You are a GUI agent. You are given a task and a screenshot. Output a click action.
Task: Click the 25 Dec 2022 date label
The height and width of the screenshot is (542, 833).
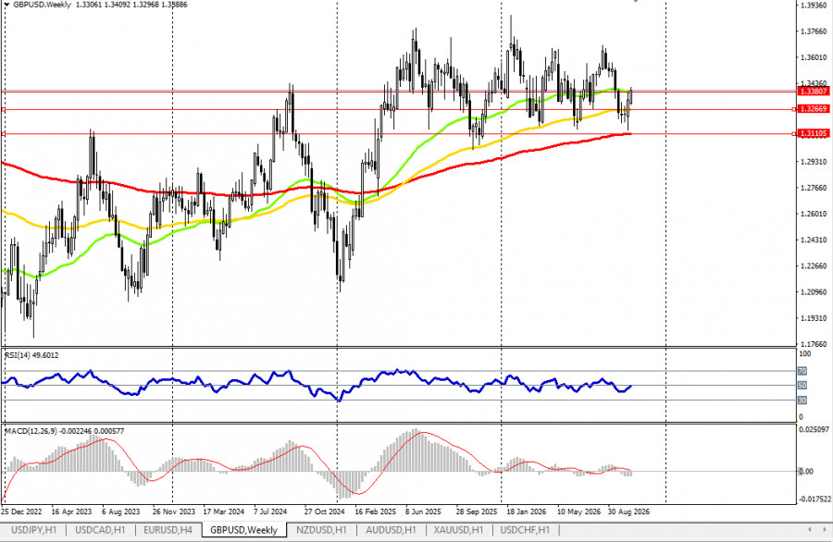(x=21, y=511)
